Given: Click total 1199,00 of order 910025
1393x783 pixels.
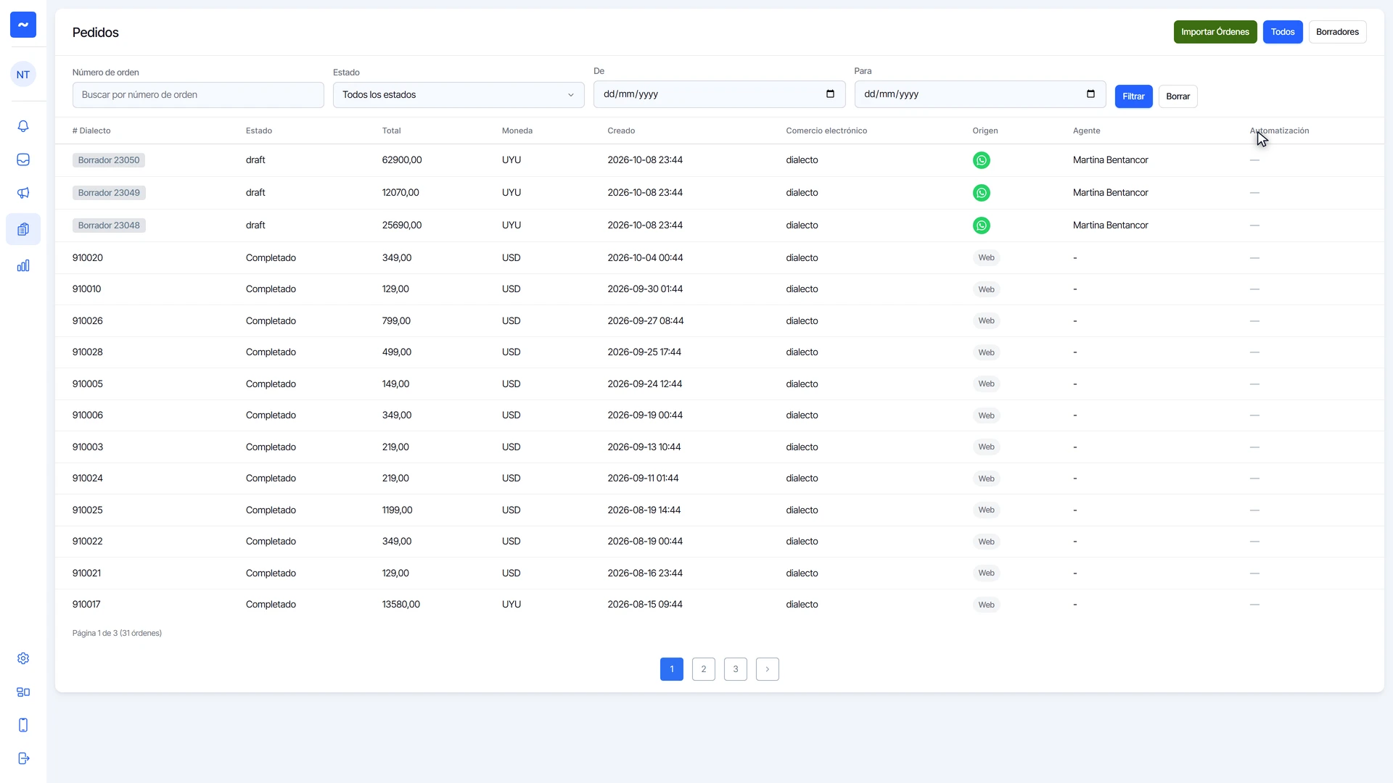Looking at the screenshot, I should (397, 510).
